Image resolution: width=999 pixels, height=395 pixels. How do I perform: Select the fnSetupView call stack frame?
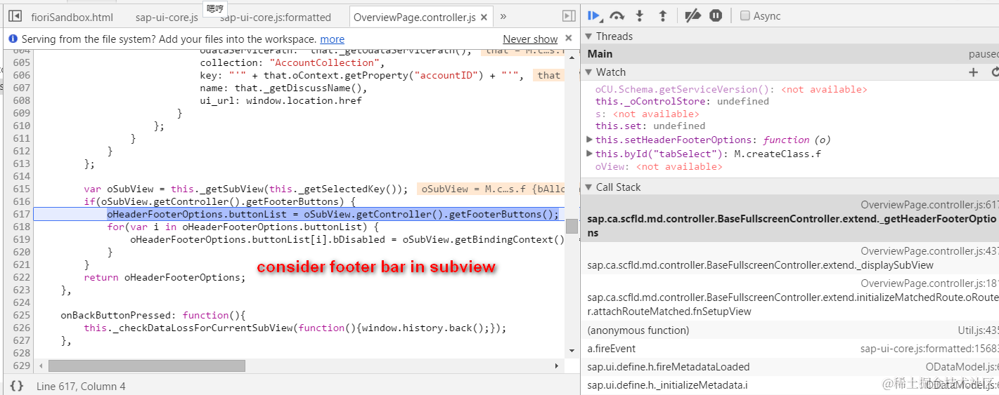789,297
